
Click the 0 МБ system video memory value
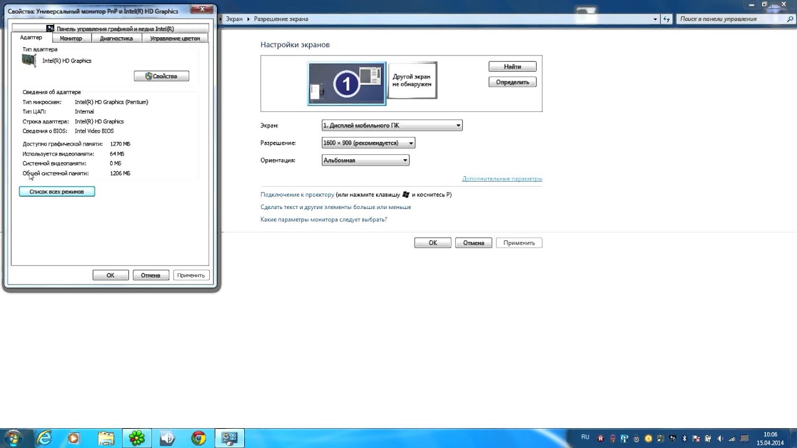[115, 164]
